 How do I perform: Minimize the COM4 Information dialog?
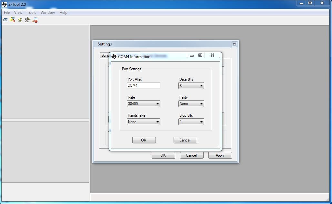point(191,55)
